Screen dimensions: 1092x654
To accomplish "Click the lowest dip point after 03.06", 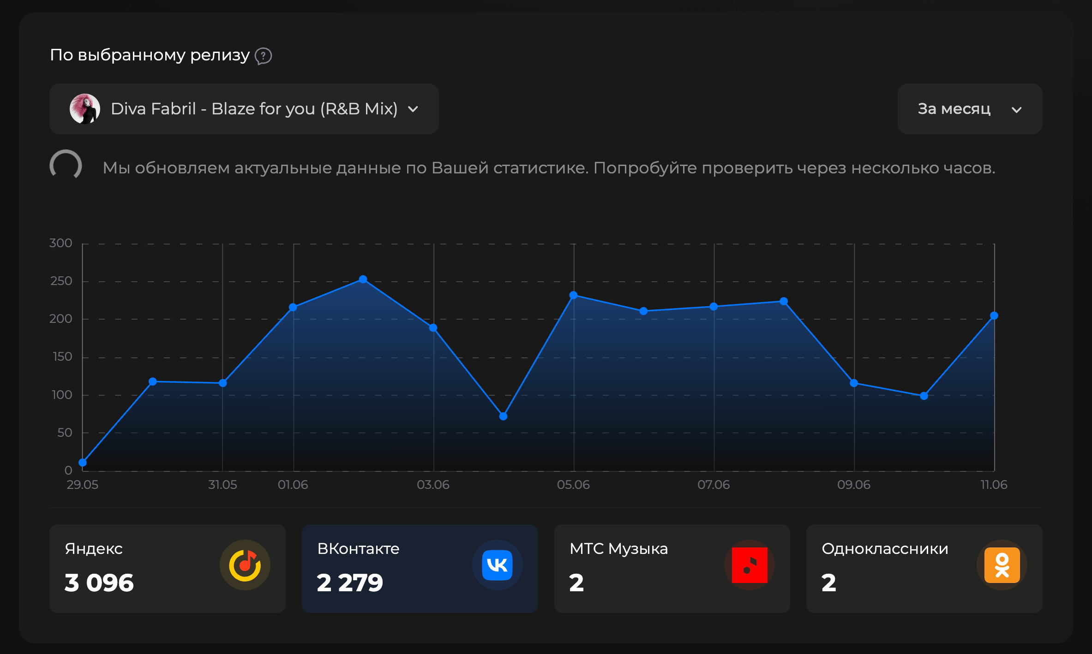I will pos(503,416).
